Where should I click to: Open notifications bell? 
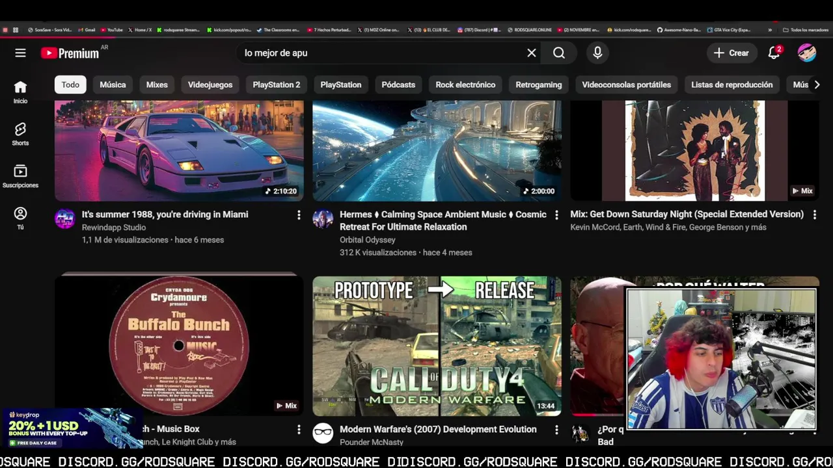pyautogui.click(x=774, y=53)
